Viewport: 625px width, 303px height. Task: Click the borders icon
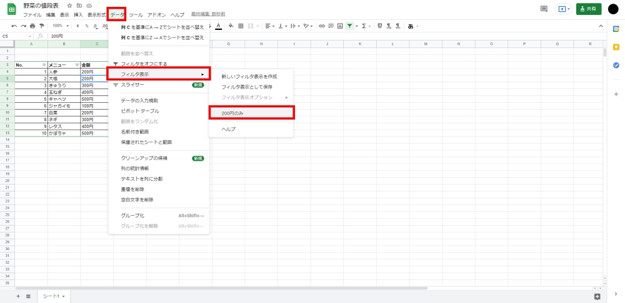click(x=241, y=26)
